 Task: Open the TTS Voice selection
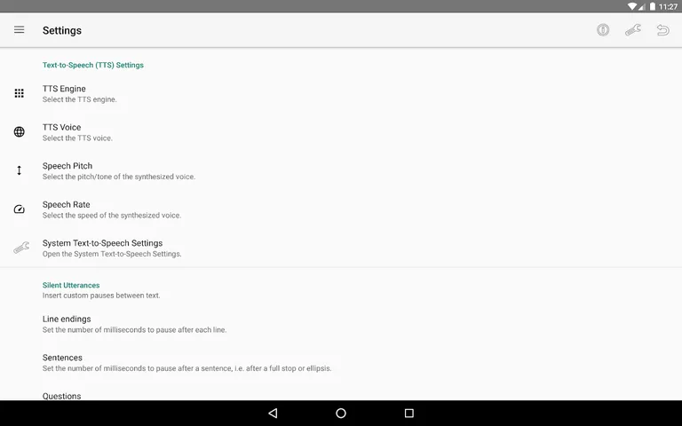341,132
